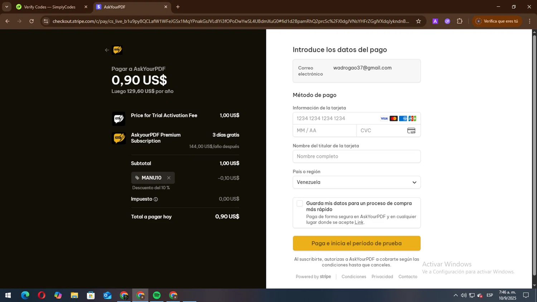Close the AskYourPDF tab
The image size is (537, 302).
tap(166, 7)
